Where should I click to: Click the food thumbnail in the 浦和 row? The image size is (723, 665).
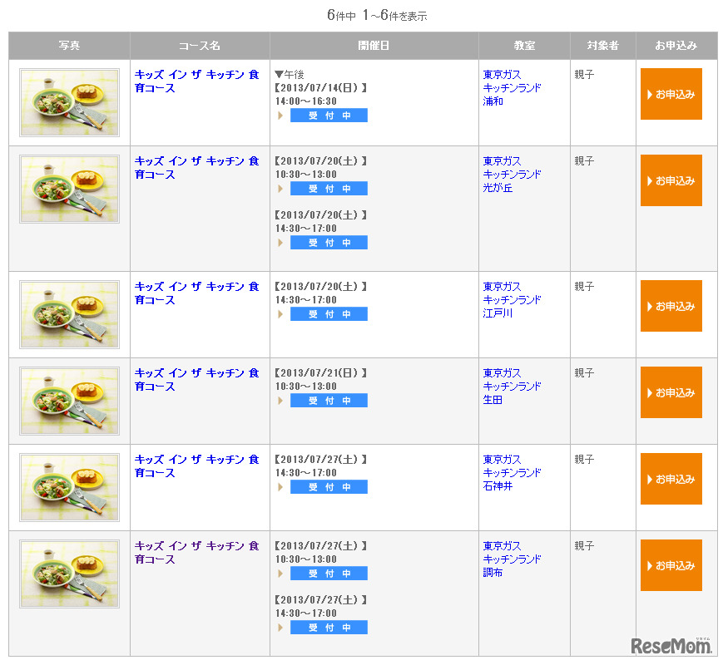(69, 102)
